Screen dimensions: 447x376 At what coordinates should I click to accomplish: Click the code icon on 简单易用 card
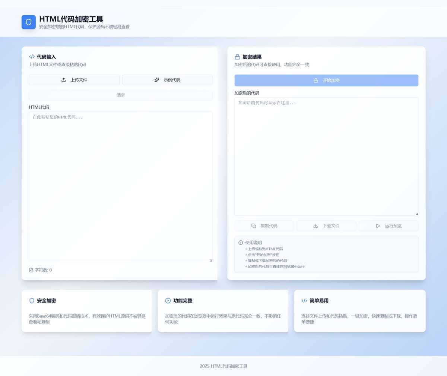304,301
